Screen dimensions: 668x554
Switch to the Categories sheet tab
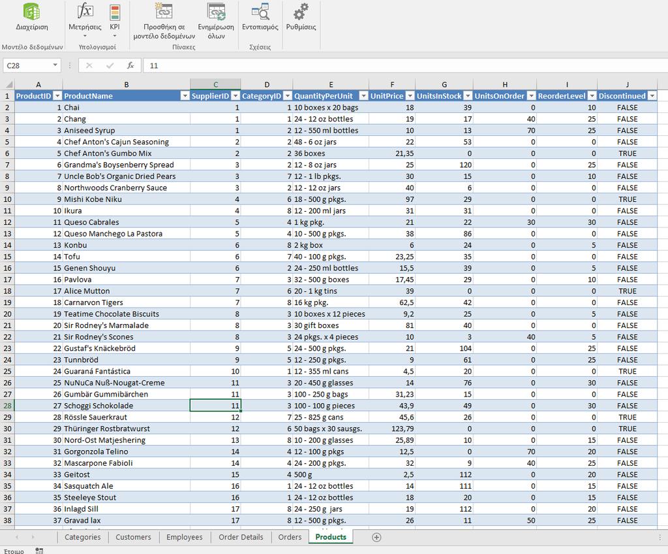click(83, 537)
